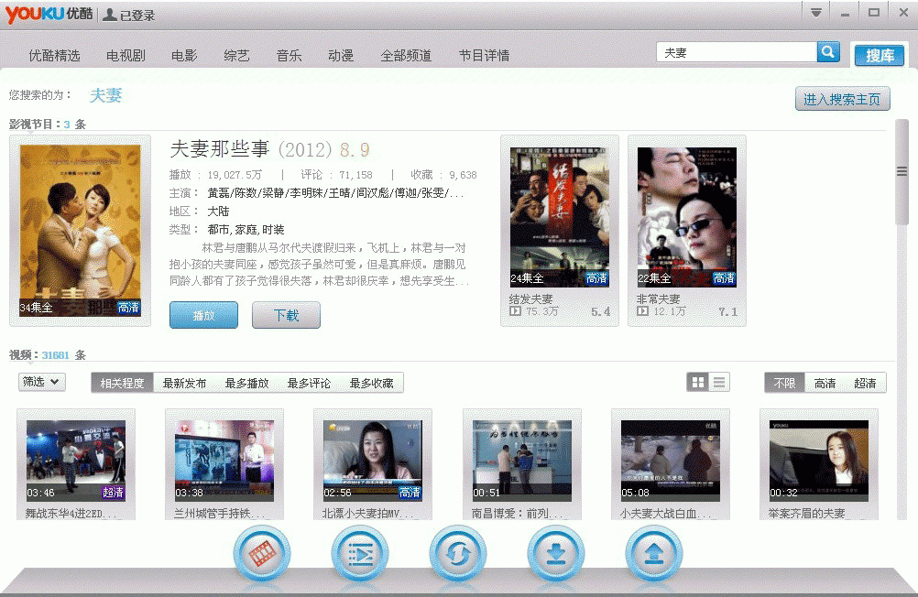Switch to list view layout
Image resolution: width=918 pixels, height=597 pixels.
pyautogui.click(x=720, y=383)
